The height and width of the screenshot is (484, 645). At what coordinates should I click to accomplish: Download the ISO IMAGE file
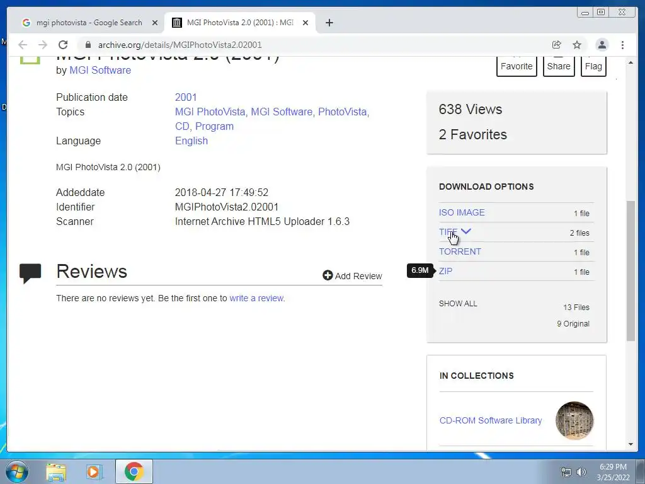[x=462, y=212]
